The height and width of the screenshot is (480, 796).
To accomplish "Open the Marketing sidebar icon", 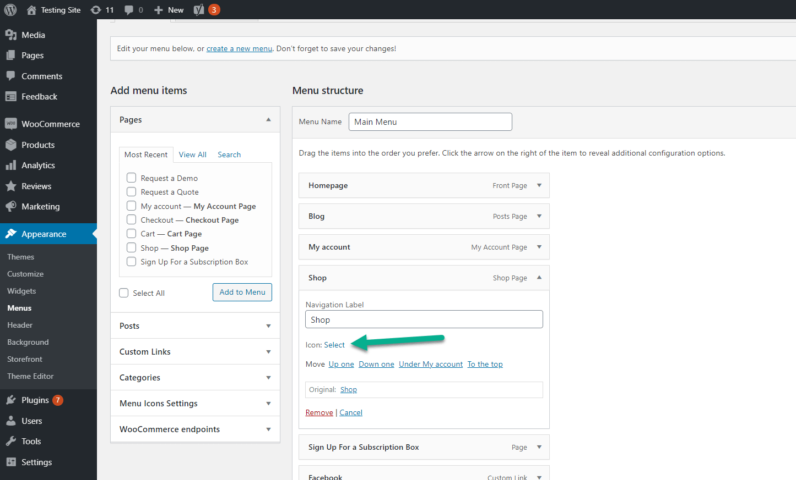I will (x=12, y=206).
